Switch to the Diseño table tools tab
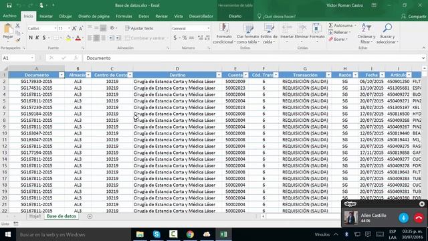The image size is (428, 241). 235,16
